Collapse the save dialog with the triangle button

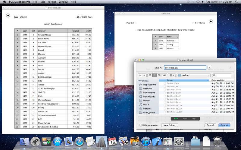pyautogui.click(x=209, y=68)
